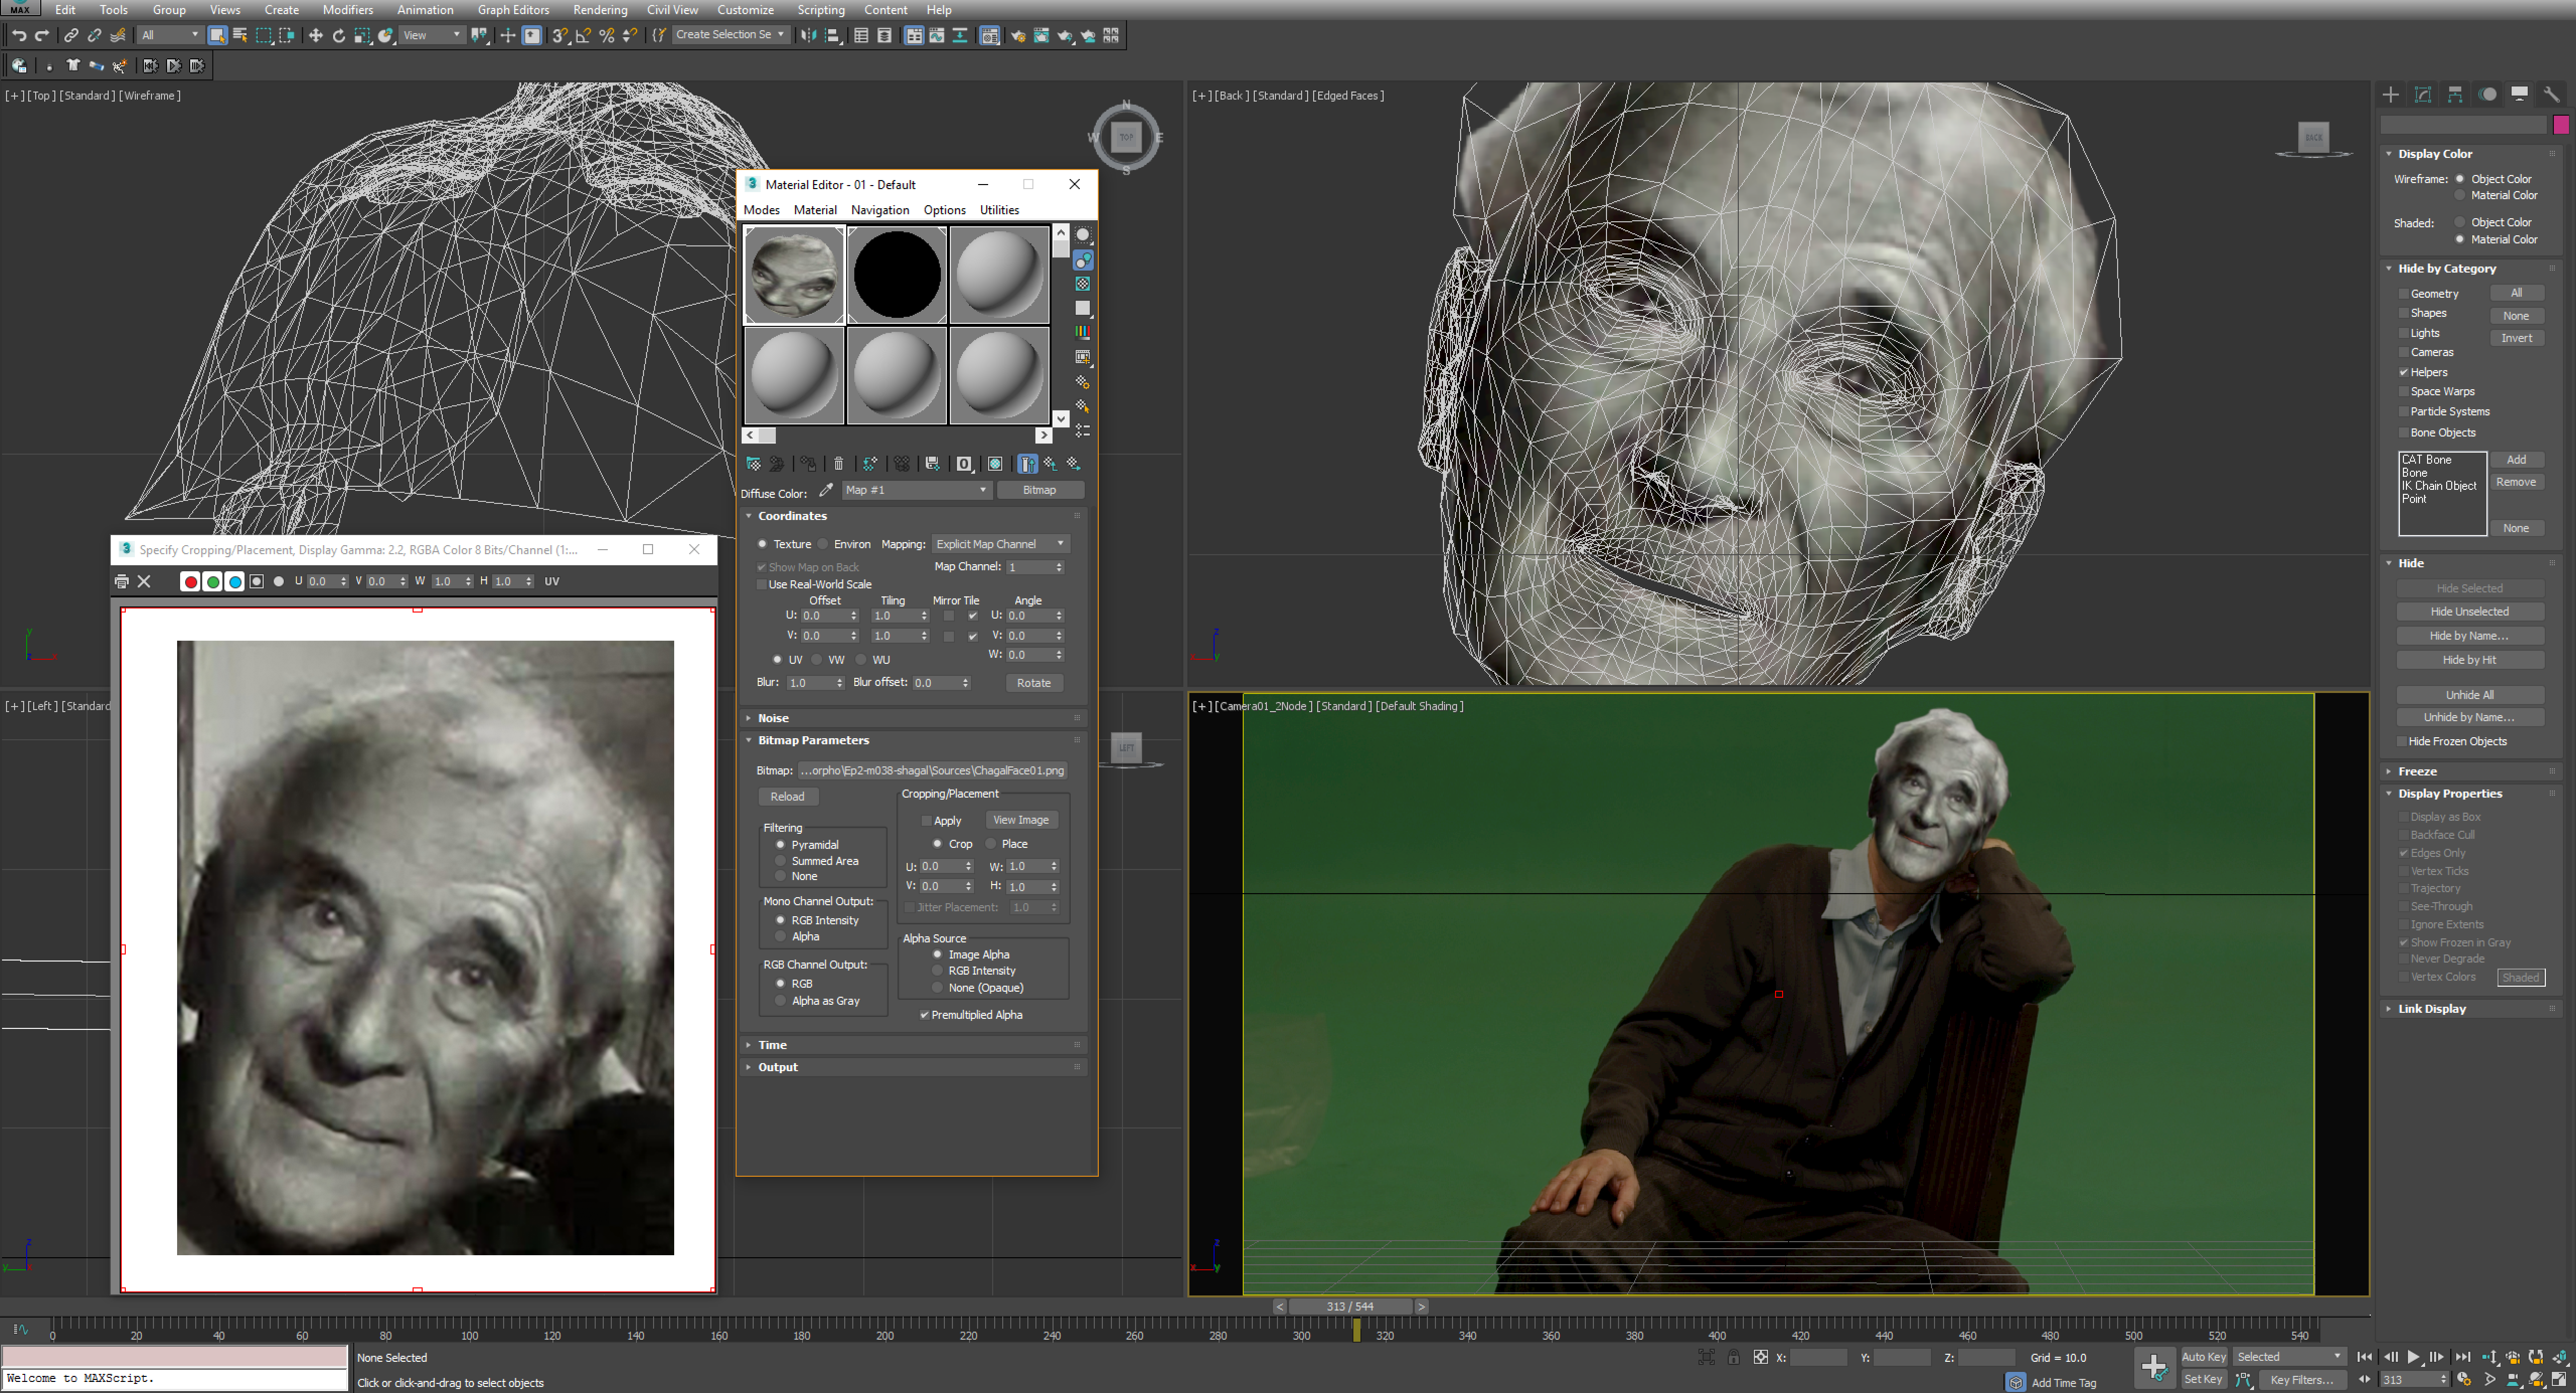The image size is (2576, 1393).
Task: Click the View Image button
Action: pyautogui.click(x=1020, y=820)
